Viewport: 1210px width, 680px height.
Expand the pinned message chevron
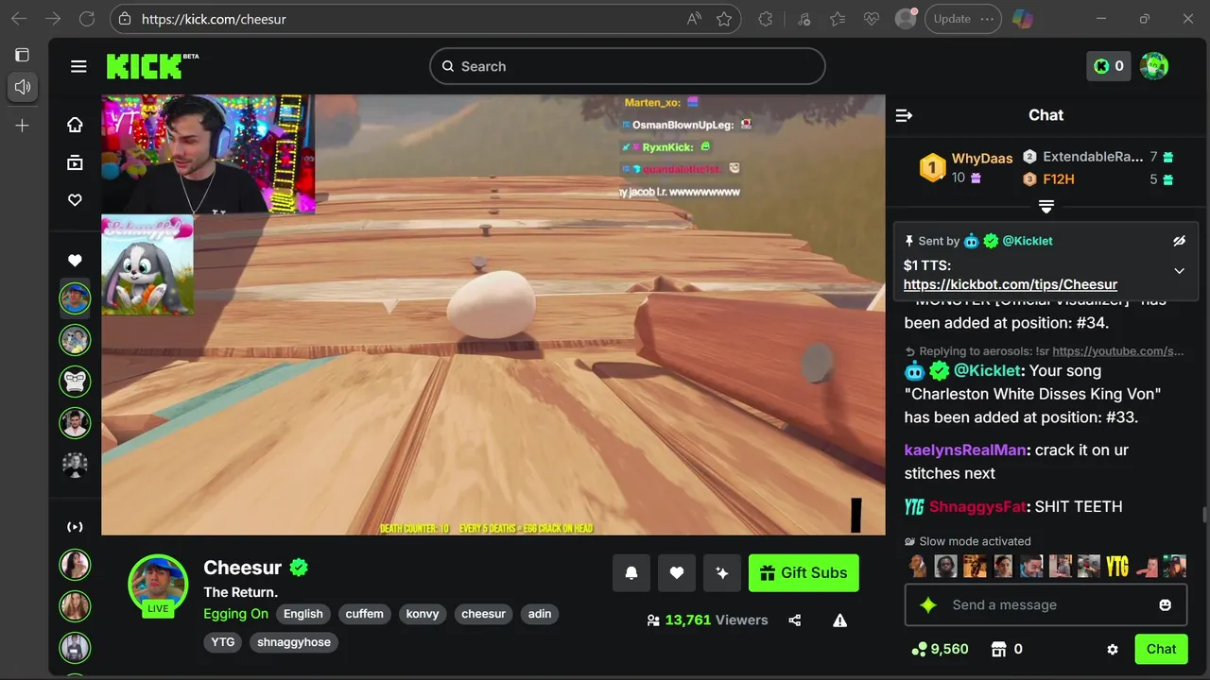[x=1179, y=271]
